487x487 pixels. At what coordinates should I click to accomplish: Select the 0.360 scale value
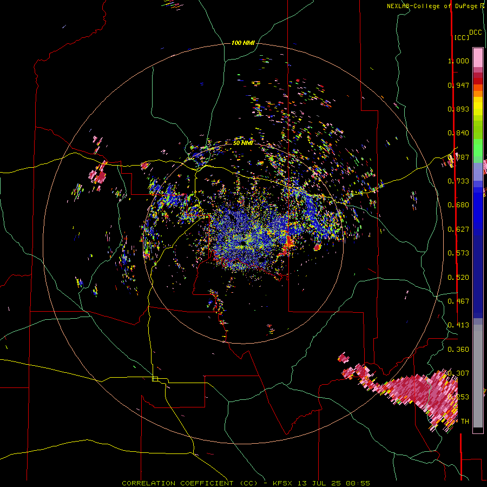pos(458,350)
